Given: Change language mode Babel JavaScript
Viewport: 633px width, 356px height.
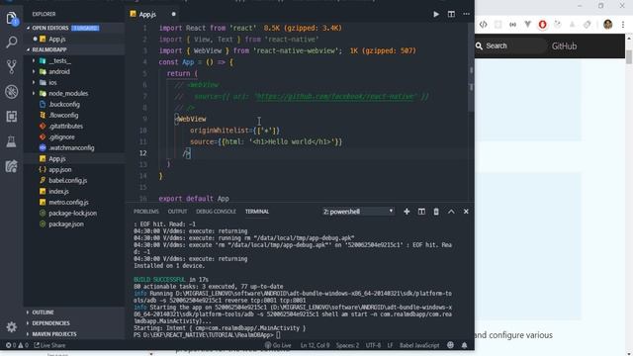Looking at the screenshot, I should pyautogui.click(x=419, y=345).
